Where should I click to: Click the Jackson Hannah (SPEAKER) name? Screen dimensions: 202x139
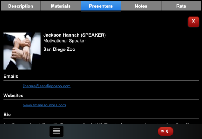tap(75, 35)
